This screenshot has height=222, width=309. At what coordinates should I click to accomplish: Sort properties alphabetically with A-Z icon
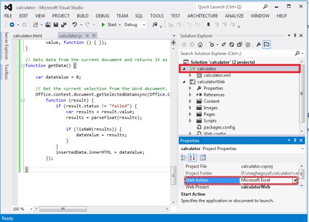tap(193, 157)
